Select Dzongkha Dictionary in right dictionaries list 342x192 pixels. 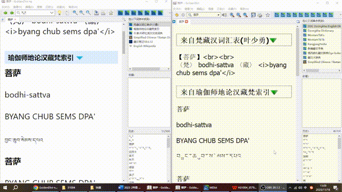[x=322, y=31]
